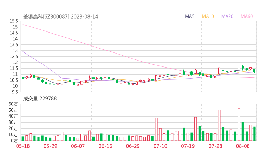
Task: Click the 07-28 date label
Action: (x=215, y=146)
